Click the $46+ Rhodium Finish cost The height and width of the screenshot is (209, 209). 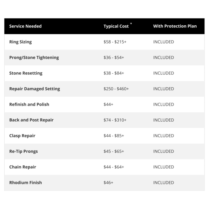pyautogui.click(x=108, y=182)
